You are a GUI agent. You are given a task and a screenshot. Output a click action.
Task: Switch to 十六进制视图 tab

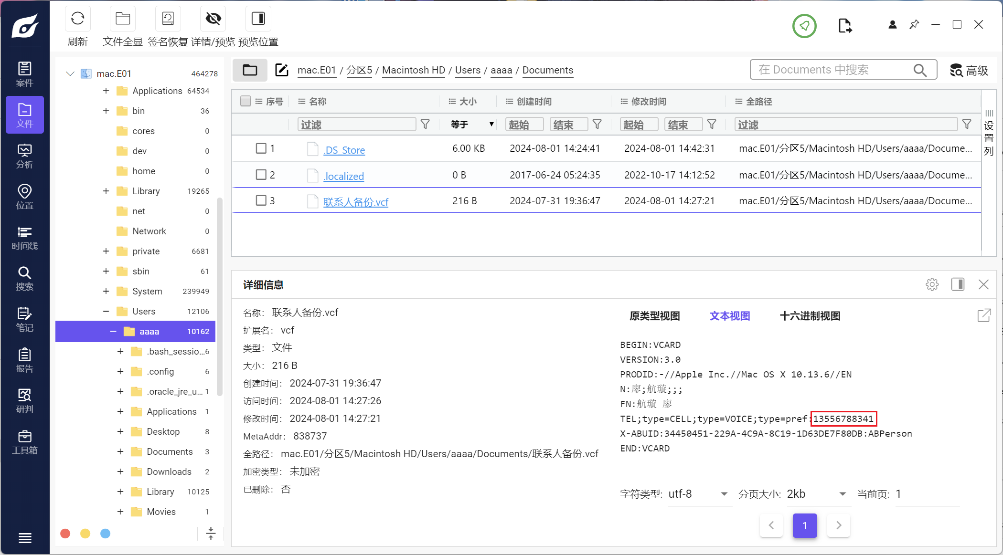point(810,315)
